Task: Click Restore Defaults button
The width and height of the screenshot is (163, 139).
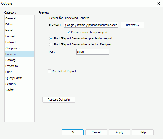Action: (x=59, y=100)
